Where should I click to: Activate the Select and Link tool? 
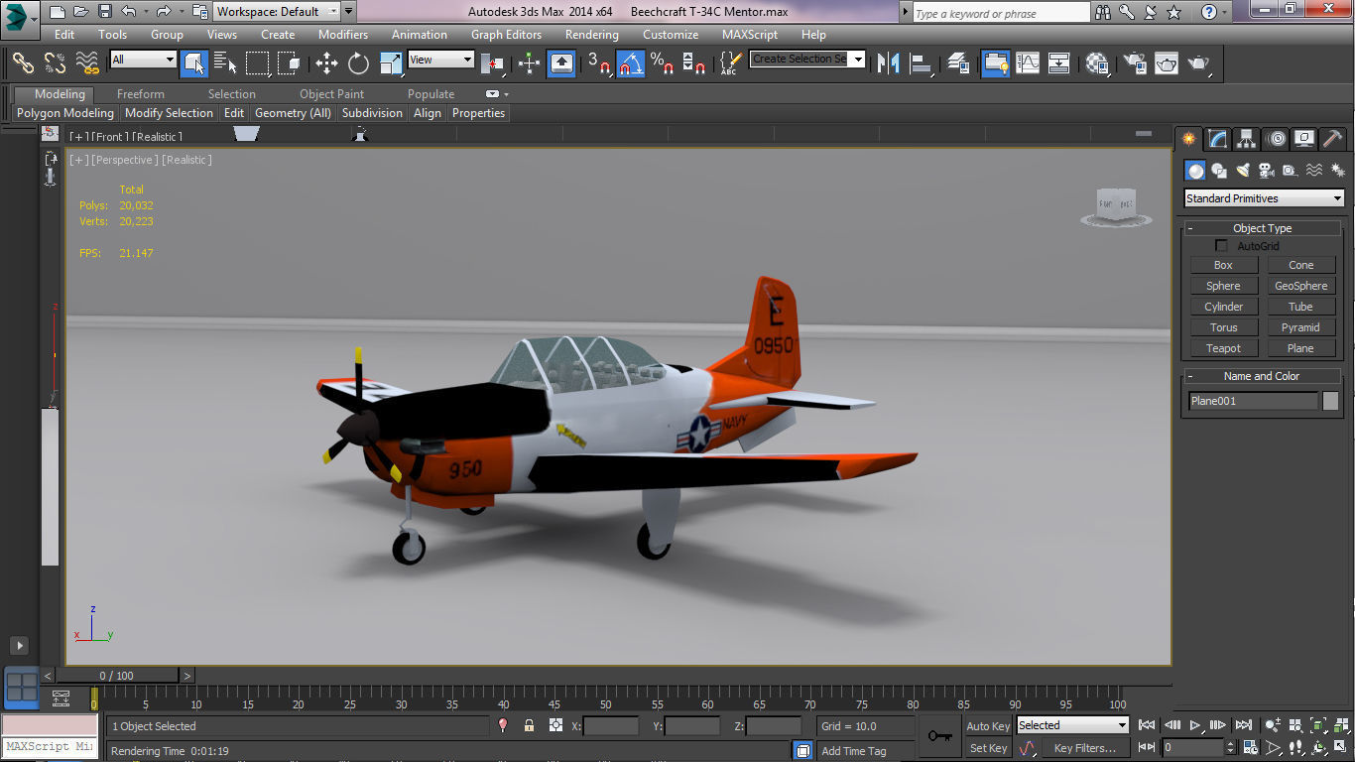point(22,63)
